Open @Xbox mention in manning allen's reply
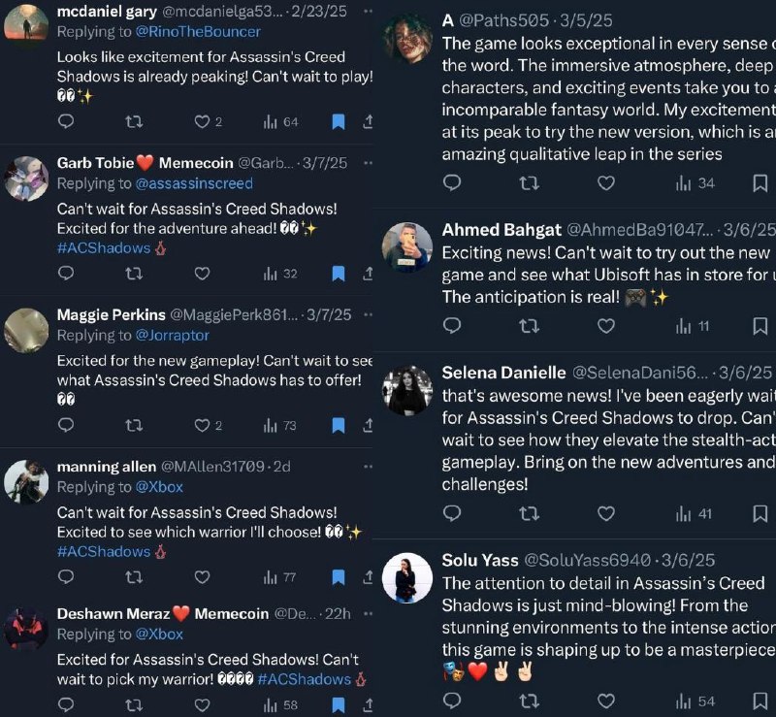The image size is (776, 717). 159,487
